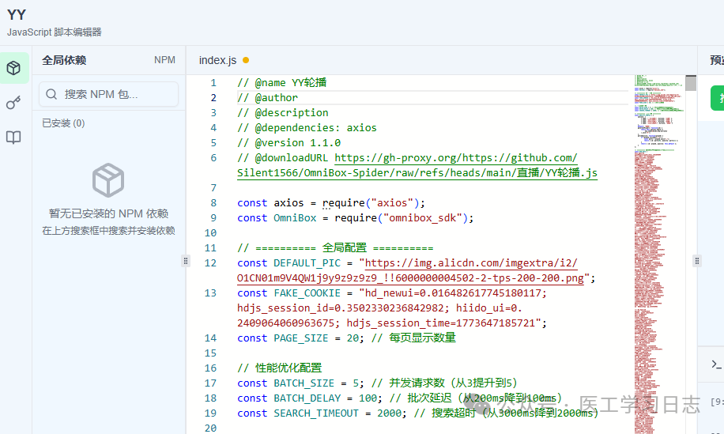Switch to the index.js editor tab

217,60
